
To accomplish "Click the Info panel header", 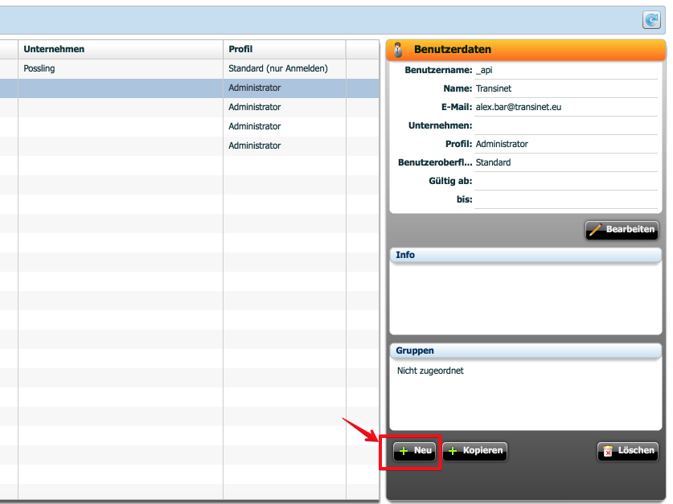I will click(525, 255).
